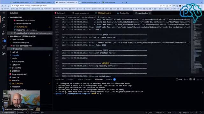Change language mode Log in status bar
The width and height of the screenshot is (204, 114).
point(179,113)
